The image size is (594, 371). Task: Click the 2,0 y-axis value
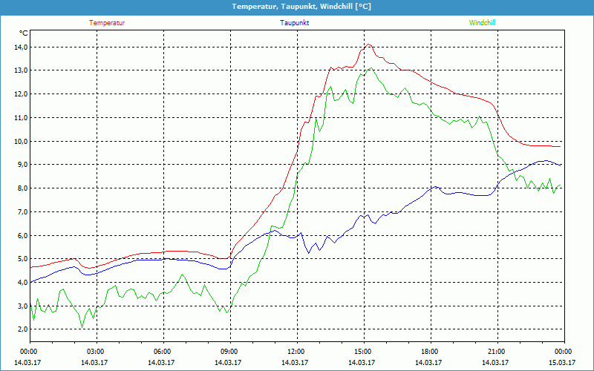click(22, 329)
